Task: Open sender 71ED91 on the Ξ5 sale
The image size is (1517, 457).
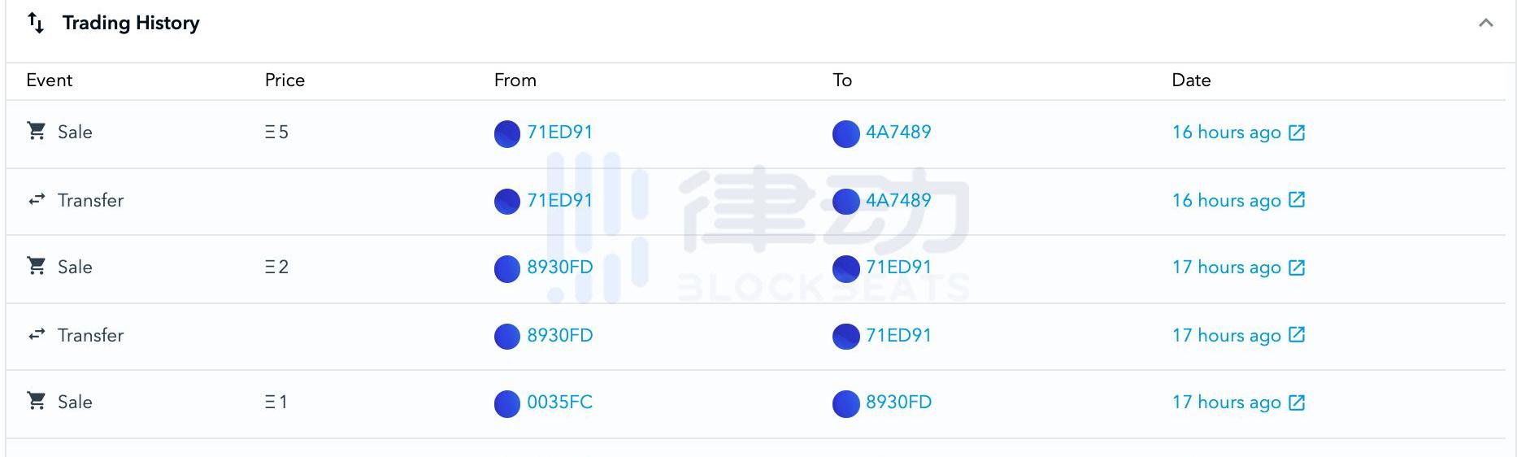Action: coord(559,132)
